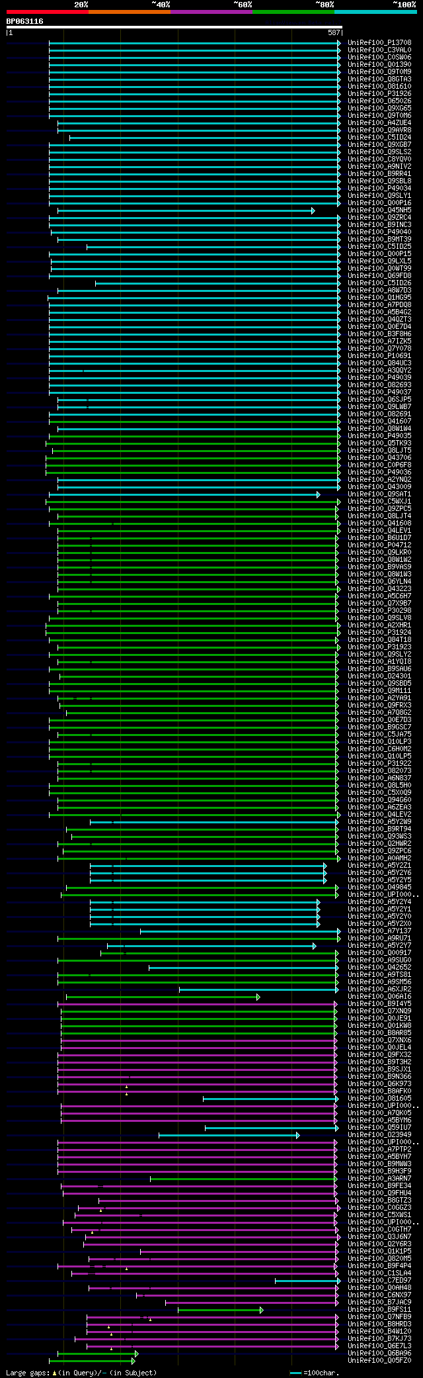
Task: Select label UniRef100_A3ARN7
Action: [x=379, y=1179]
